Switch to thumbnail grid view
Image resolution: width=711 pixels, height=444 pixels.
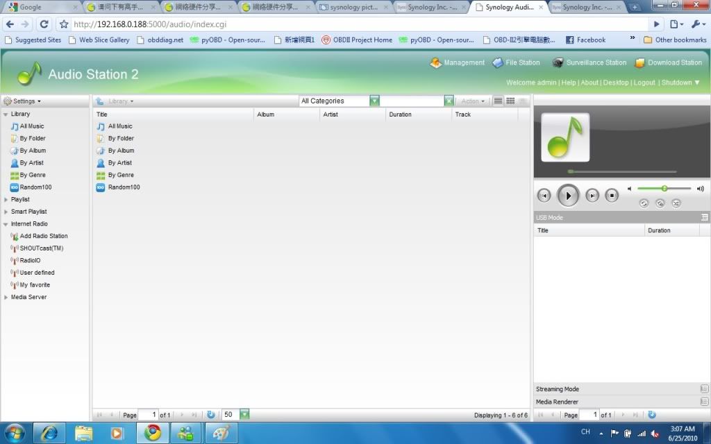coord(510,101)
